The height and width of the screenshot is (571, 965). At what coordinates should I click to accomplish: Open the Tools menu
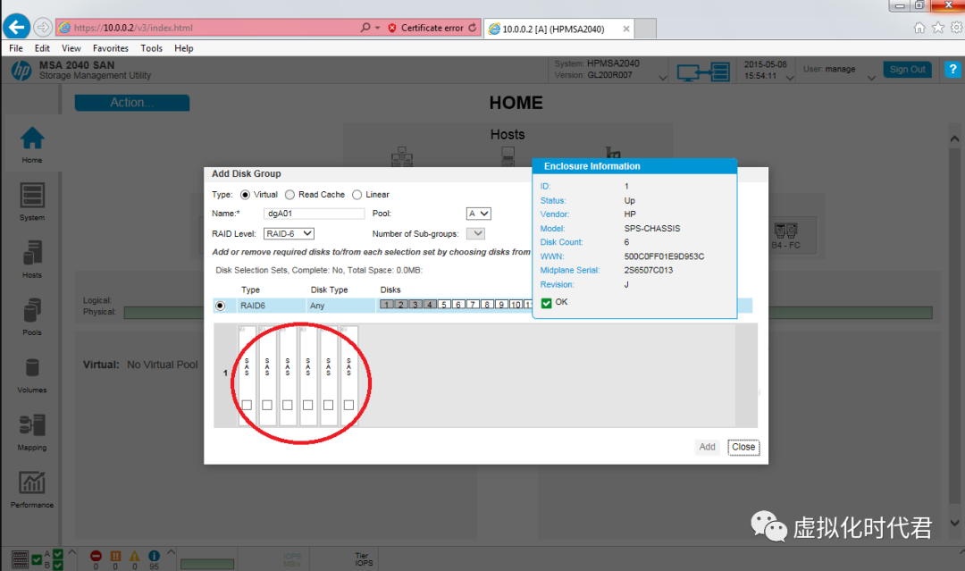151,48
